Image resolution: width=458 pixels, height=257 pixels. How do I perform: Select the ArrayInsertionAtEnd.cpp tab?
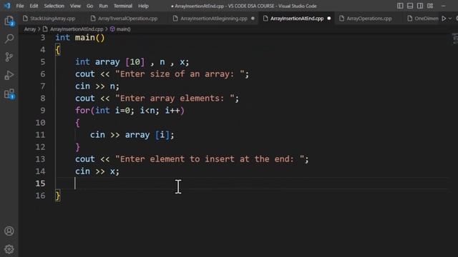(297, 19)
